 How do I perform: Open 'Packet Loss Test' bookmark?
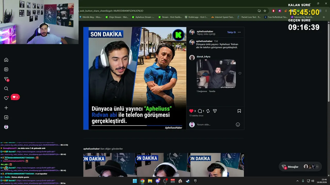click(x=249, y=17)
